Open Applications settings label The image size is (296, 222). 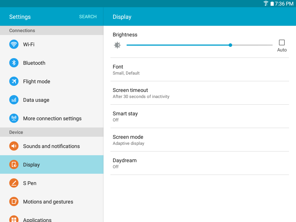pos(37,220)
